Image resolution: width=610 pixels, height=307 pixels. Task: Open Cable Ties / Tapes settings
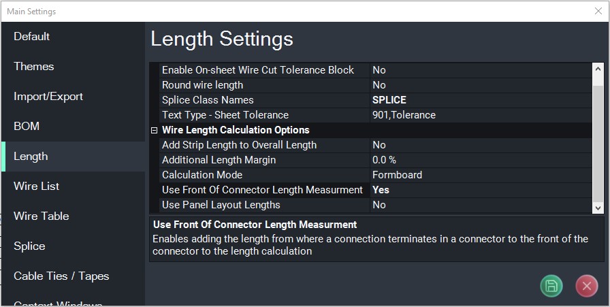point(73,276)
